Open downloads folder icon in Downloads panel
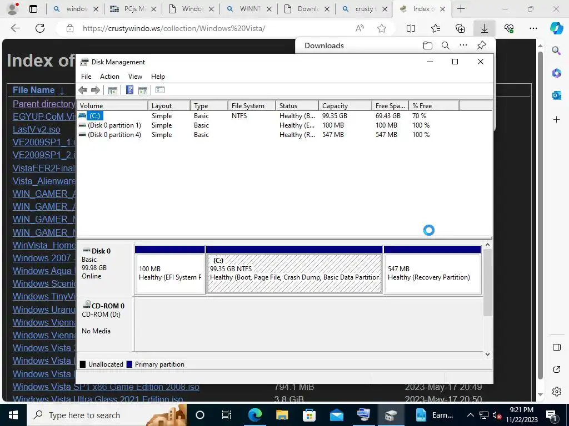 tap(428, 45)
